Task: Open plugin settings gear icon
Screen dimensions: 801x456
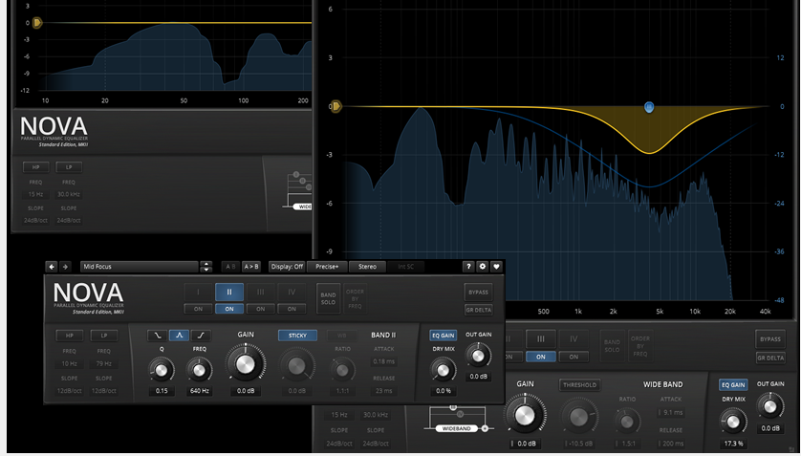Action: pos(483,267)
